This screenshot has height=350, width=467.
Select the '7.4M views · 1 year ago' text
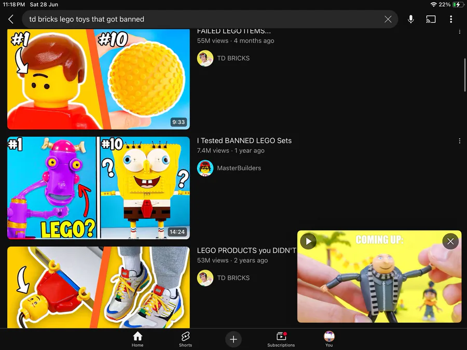point(231,150)
